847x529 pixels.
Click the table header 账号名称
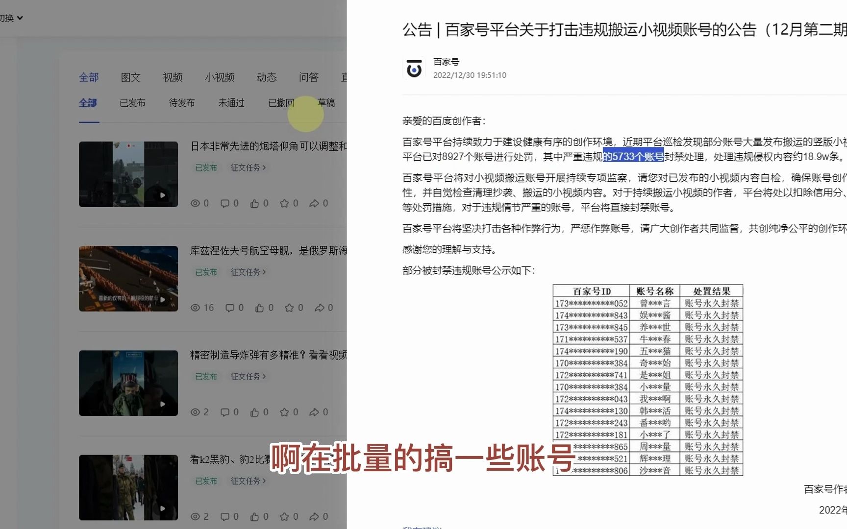pyautogui.click(x=655, y=291)
